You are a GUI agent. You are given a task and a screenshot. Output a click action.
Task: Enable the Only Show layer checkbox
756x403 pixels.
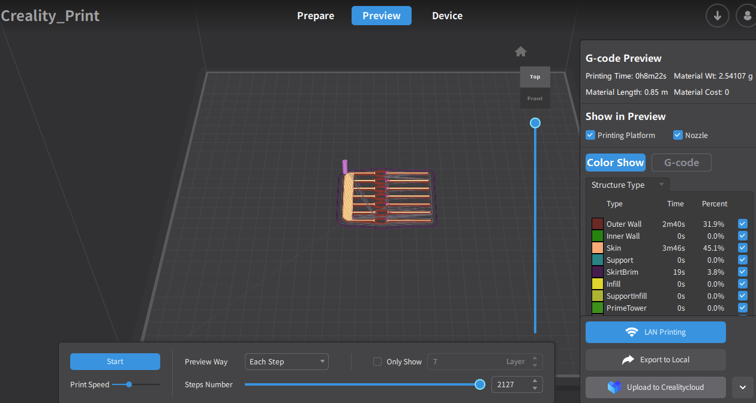[x=377, y=362]
